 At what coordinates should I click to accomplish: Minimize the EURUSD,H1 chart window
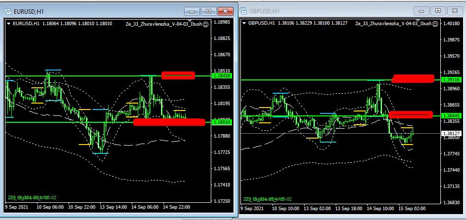click(193, 11)
